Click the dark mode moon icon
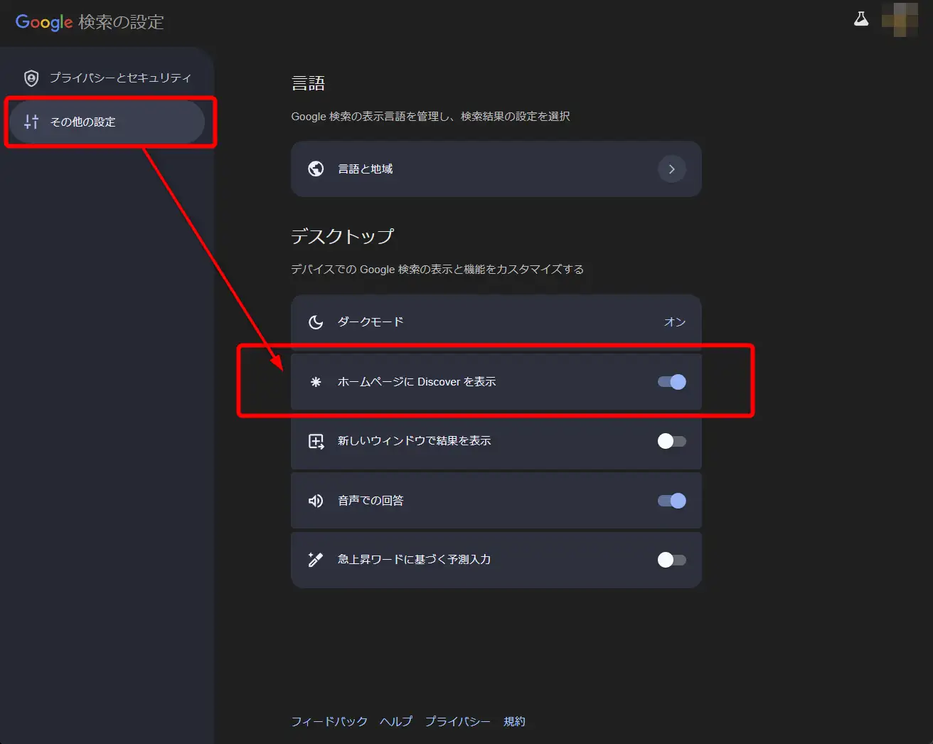The image size is (933, 744). click(316, 322)
